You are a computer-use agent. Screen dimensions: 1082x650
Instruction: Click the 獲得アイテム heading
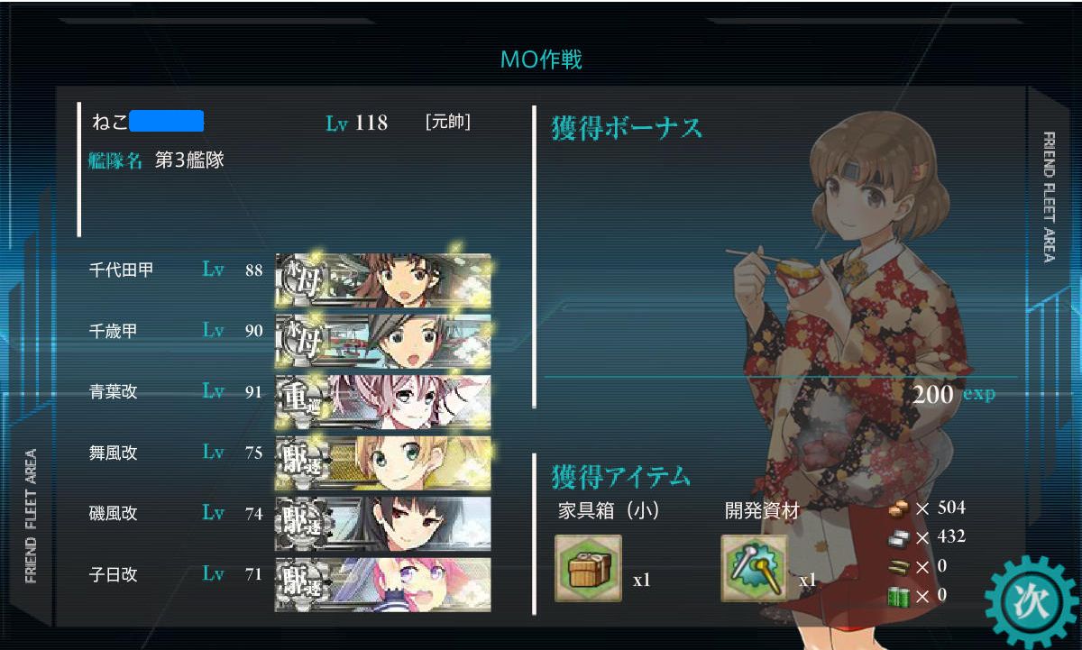coord(621,475)
